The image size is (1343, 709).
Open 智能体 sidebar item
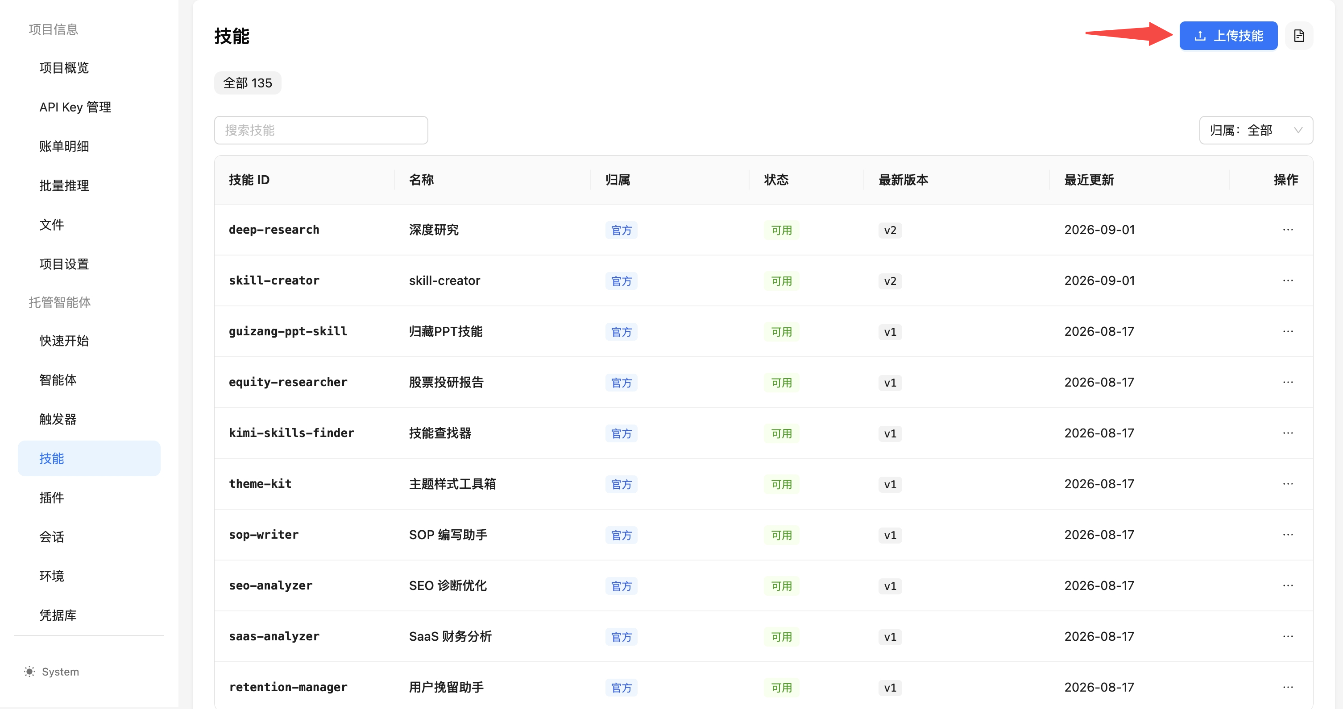tap(89, 380)
